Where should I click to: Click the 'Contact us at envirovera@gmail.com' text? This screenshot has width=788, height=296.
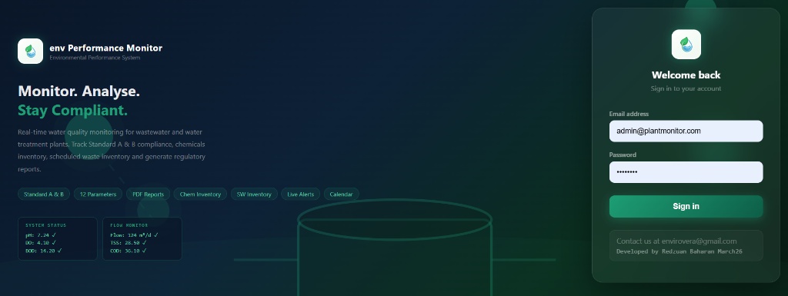point(676,241)
